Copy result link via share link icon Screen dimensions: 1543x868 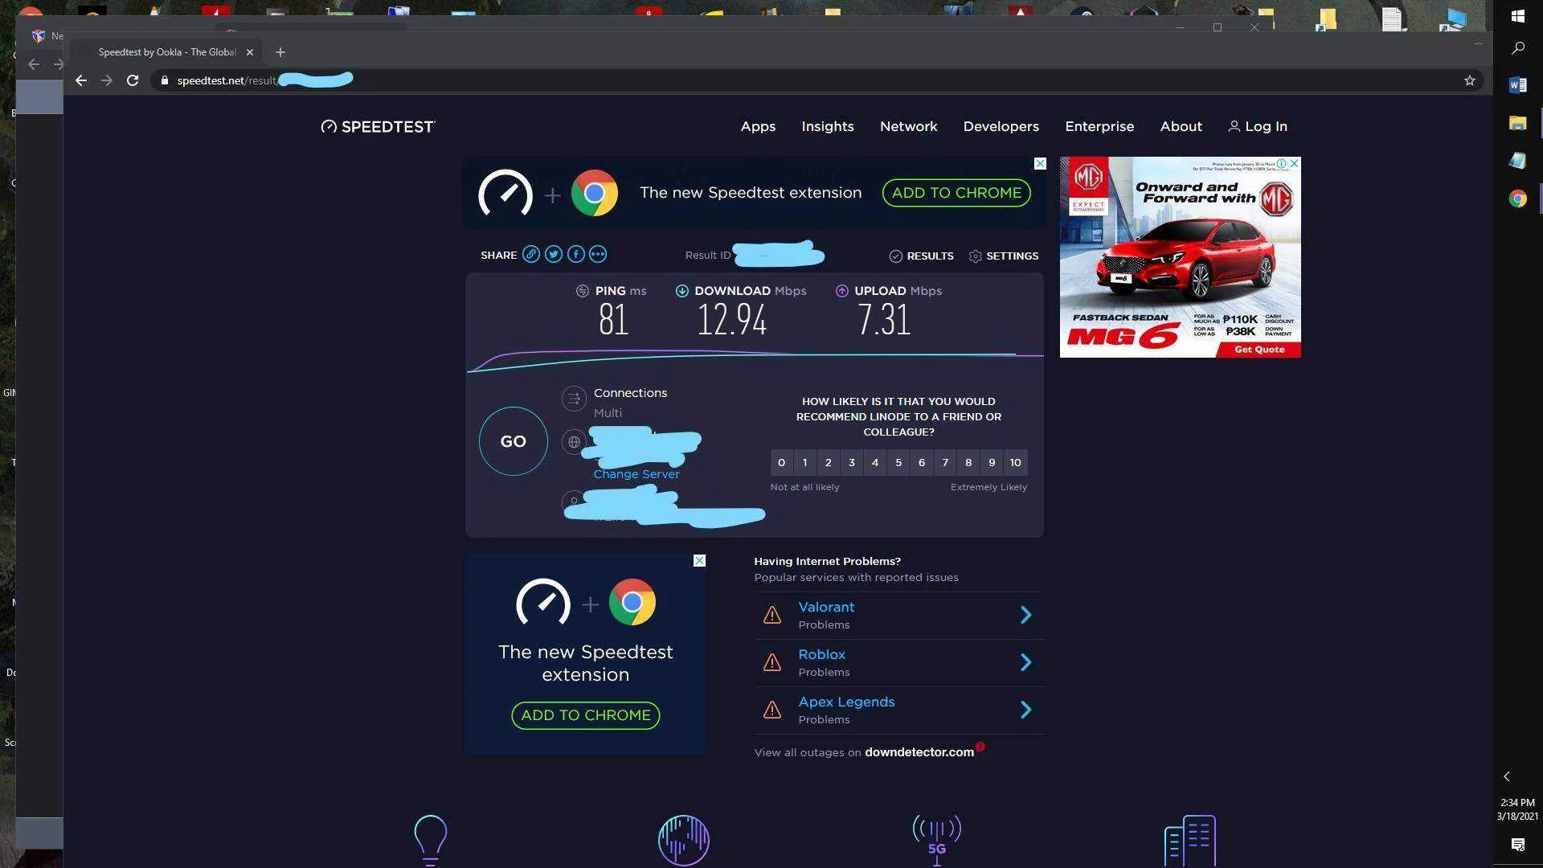pyautogui.click(x=530, y=255)
